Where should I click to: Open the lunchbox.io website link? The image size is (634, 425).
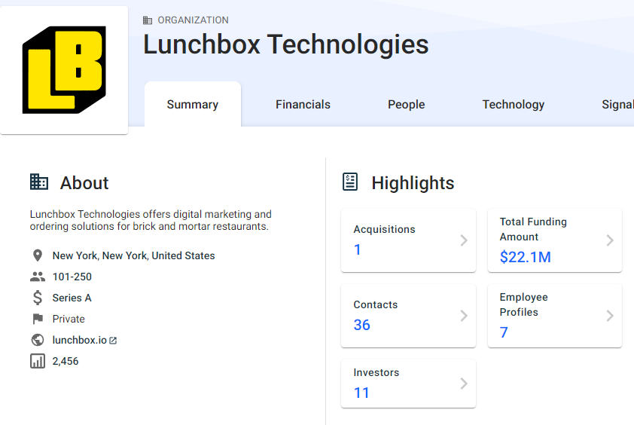pos(79,340)
